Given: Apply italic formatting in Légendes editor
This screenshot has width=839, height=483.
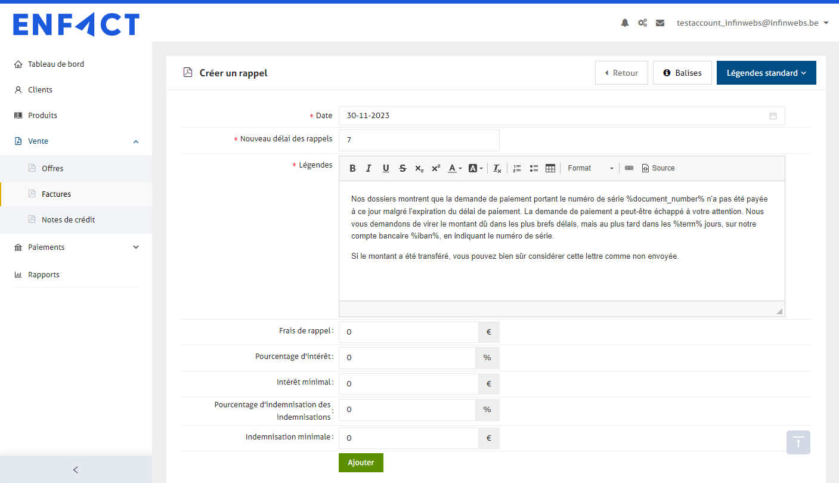Looking at the screenshot, I should (x=369, y=168).
